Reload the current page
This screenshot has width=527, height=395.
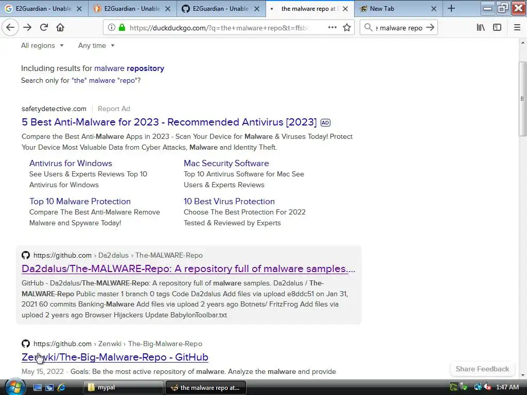44,28
